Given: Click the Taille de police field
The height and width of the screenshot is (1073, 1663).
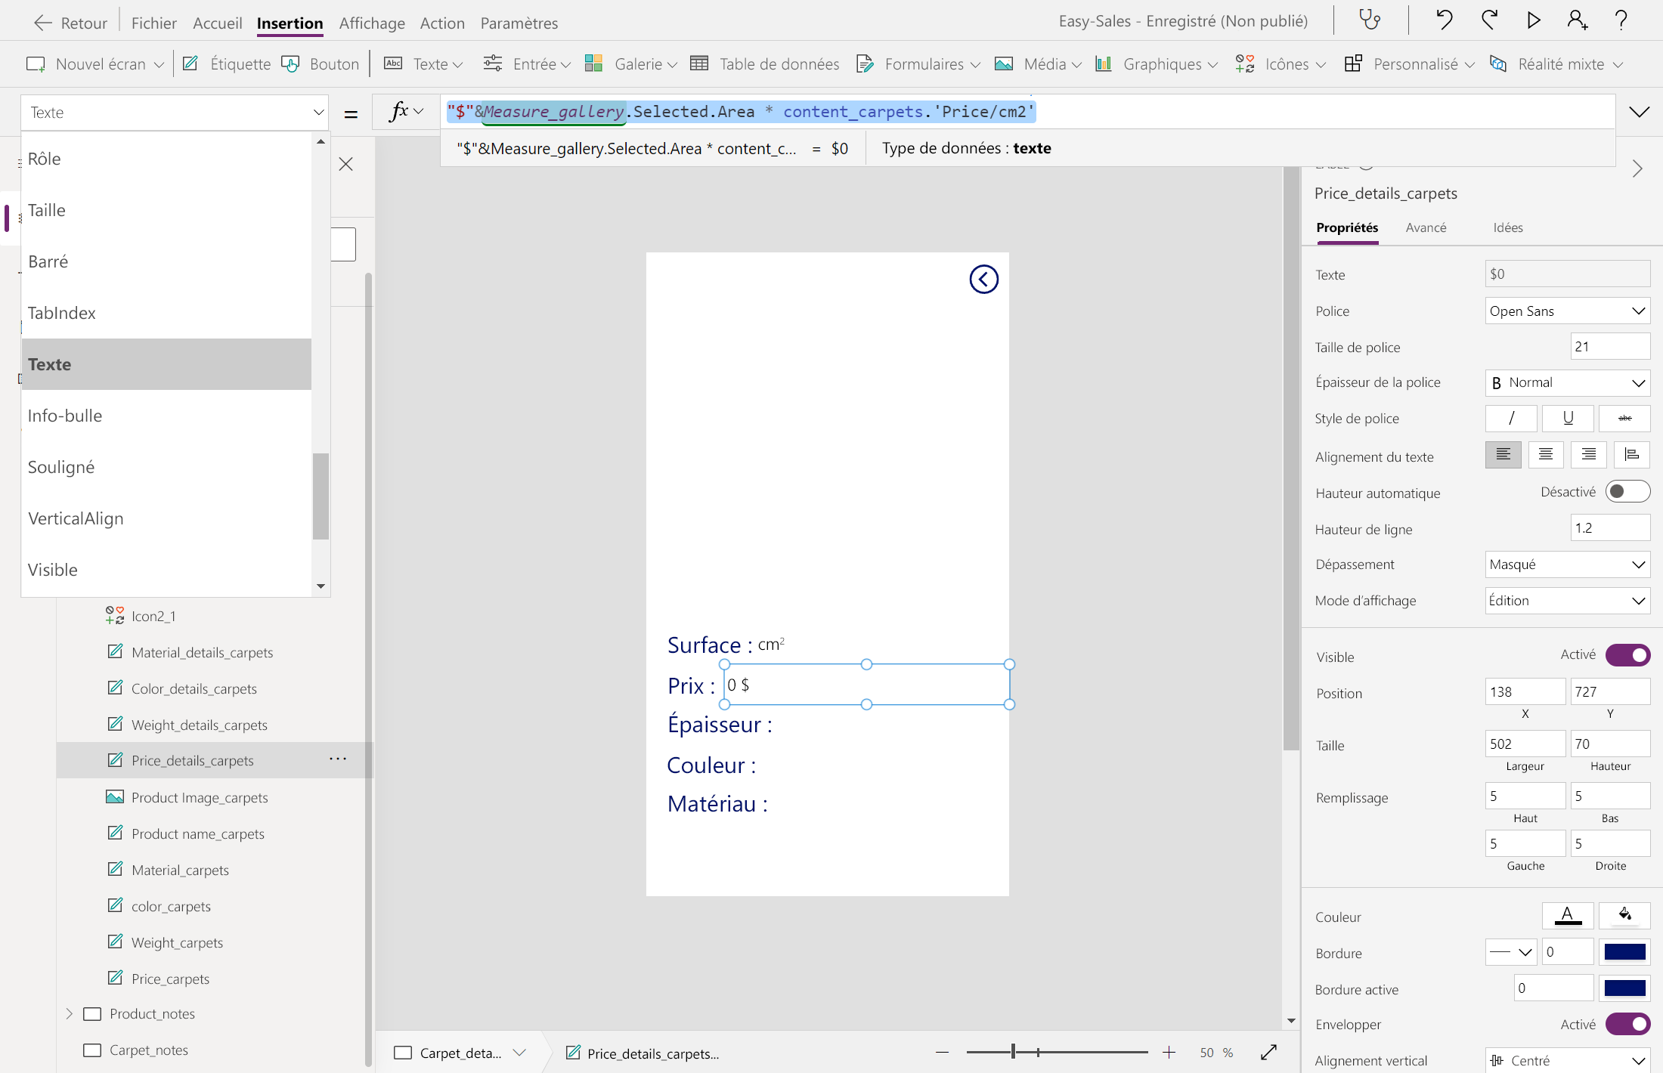Looking at the screenshot, I should pos(1610,347).
